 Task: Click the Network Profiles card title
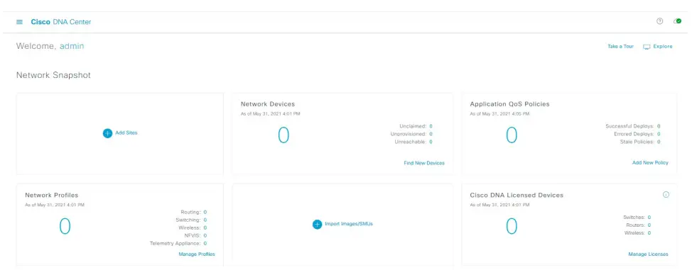(x=52, y=195)
